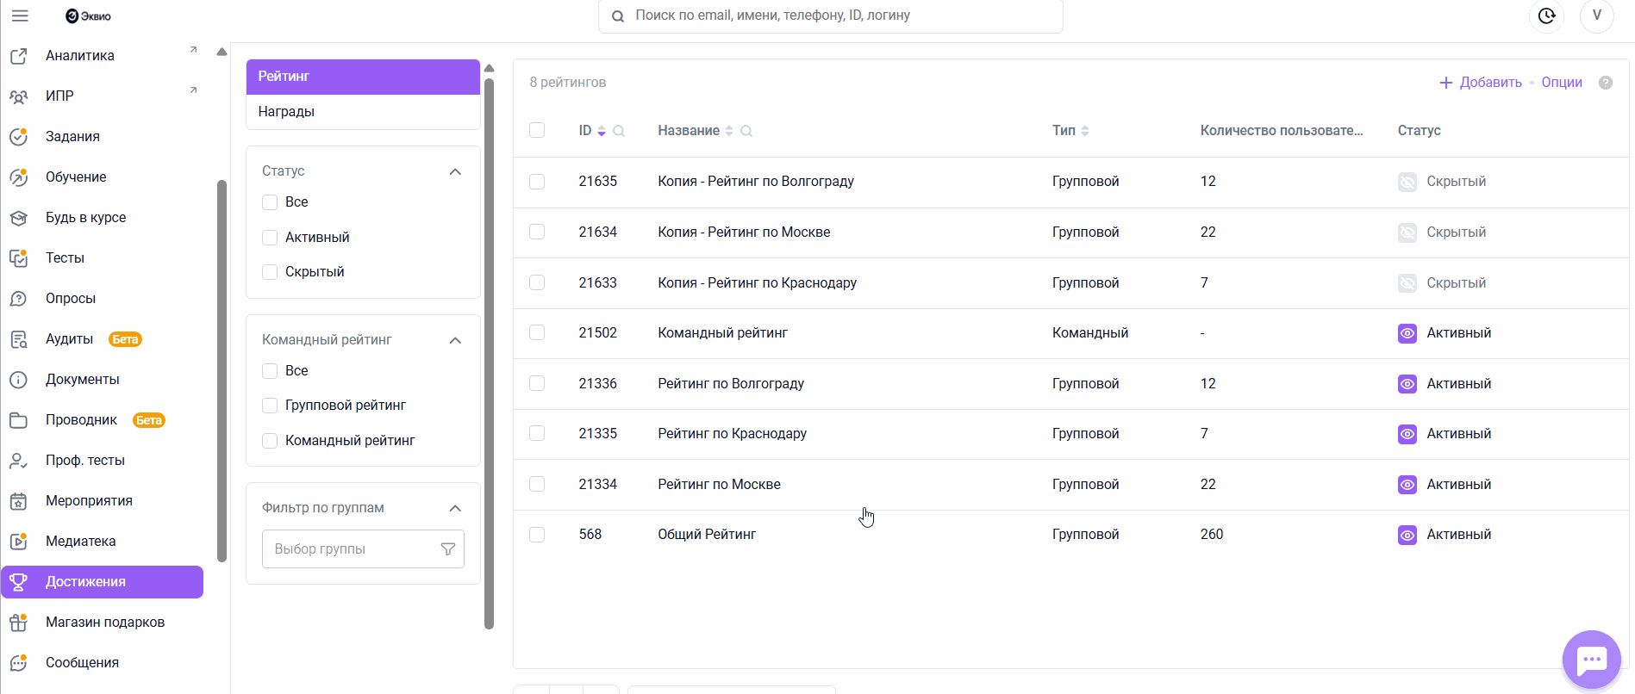Image resolution: width=1635 pixels, height=694 pixels.
Task: Switch to the Награды tab
Action: [287, 112]
